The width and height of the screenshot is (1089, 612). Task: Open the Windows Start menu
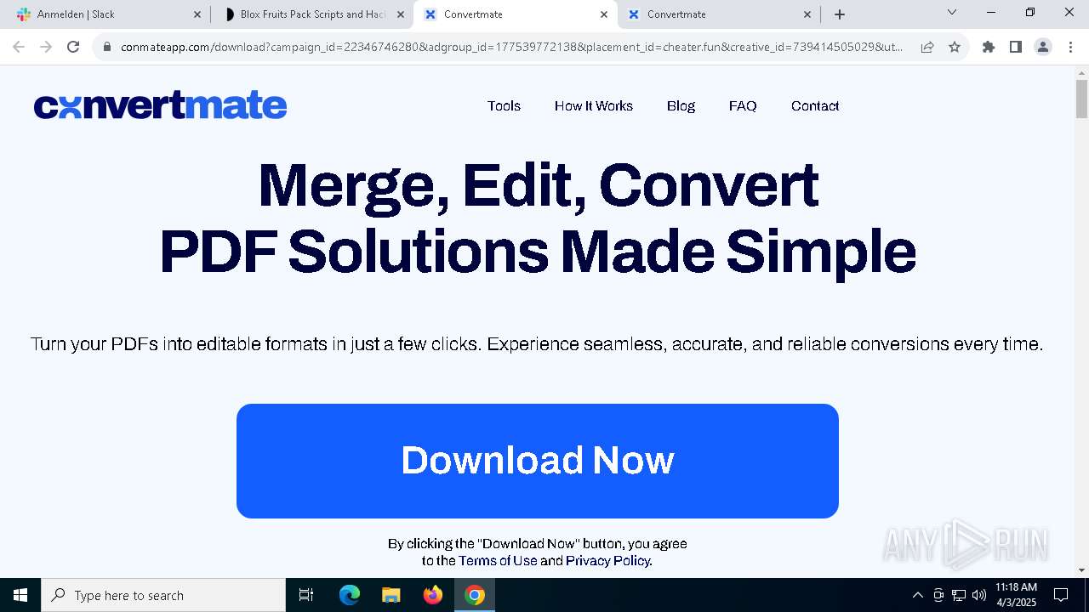click(20, 595)
